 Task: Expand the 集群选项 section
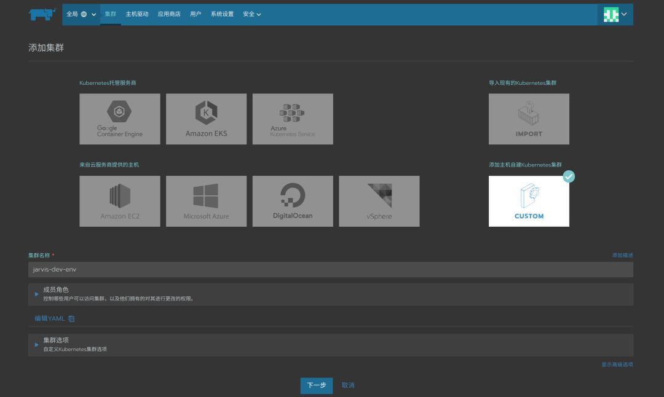point(331,345)
